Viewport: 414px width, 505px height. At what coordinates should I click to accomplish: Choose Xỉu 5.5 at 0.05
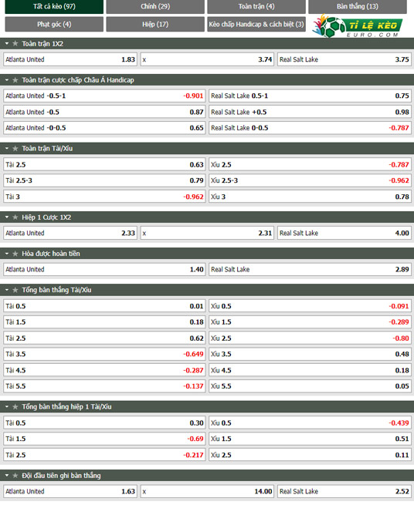[310, 385]
